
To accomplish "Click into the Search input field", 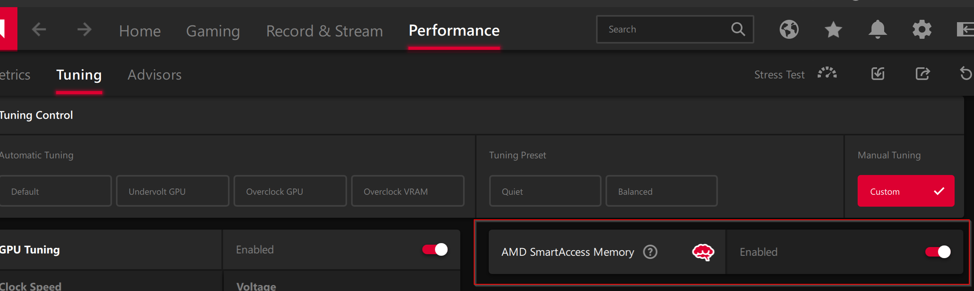I will 665,29.
